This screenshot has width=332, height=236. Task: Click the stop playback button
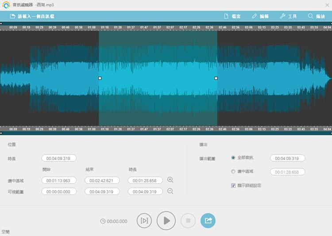(188, 221)
